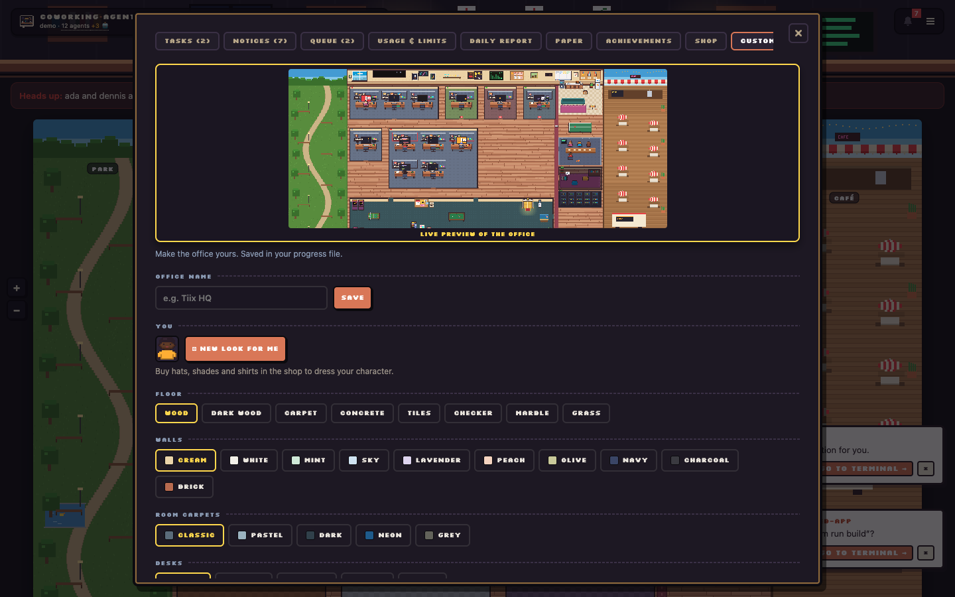Choose Tiles floor style

pyautogui.click(x=419, y=413)
